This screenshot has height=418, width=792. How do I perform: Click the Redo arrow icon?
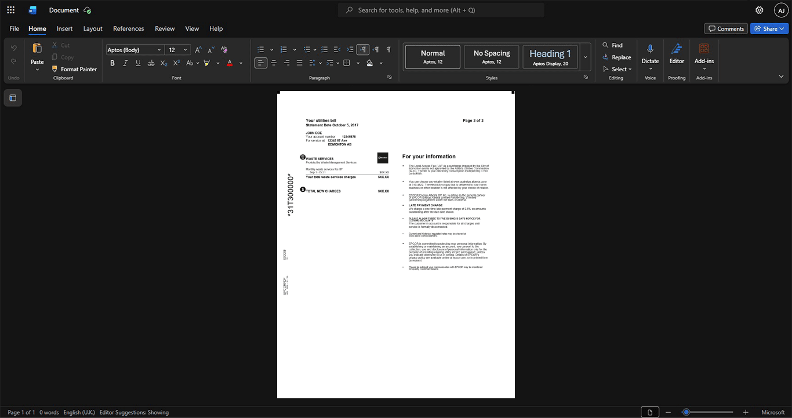pyautogui.click(x=14, y=61)
